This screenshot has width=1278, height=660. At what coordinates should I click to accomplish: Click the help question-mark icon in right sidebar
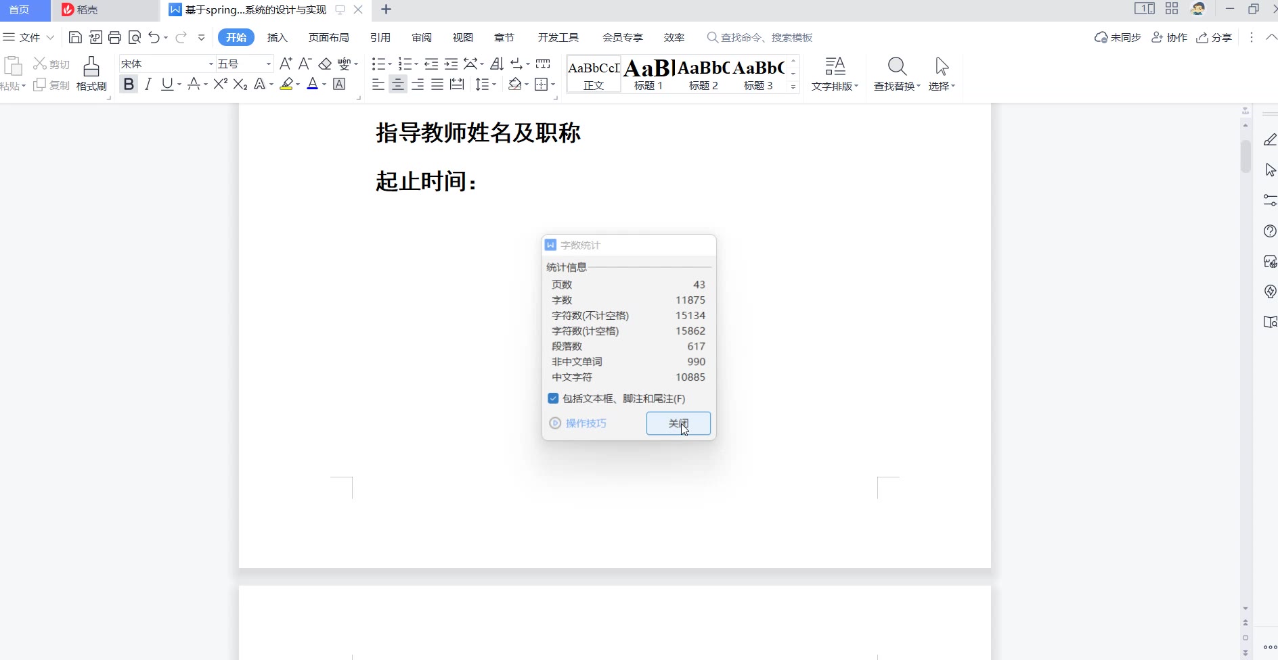point(1270,231)
